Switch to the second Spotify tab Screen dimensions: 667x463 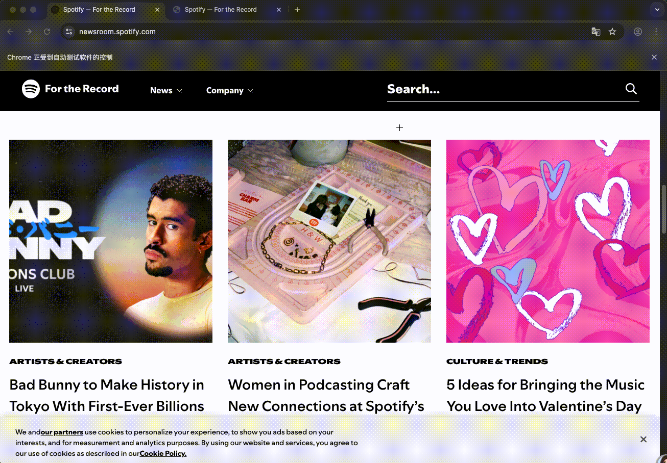pos(221,10)
